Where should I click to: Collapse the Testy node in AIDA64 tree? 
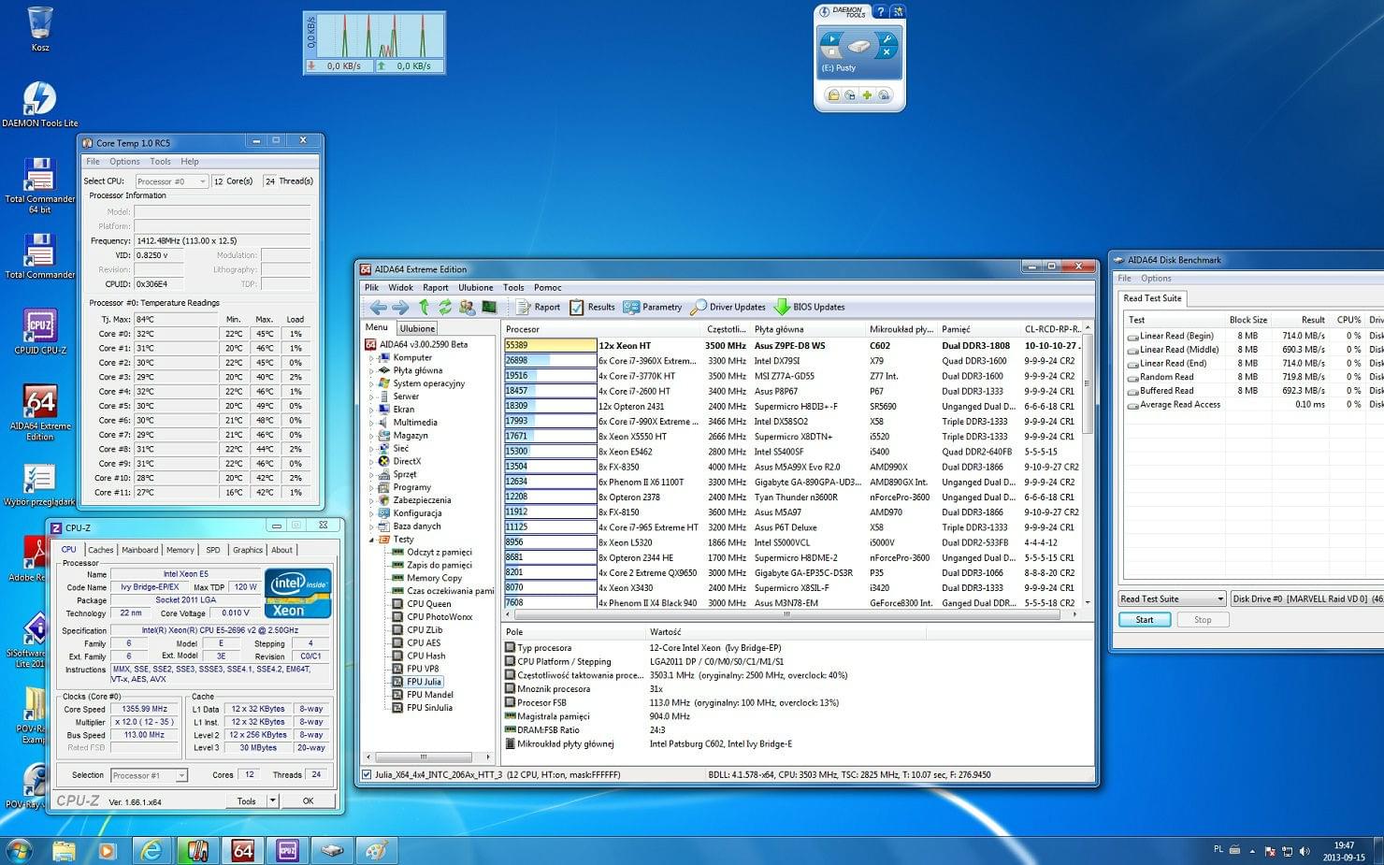[x=371, y=540]
